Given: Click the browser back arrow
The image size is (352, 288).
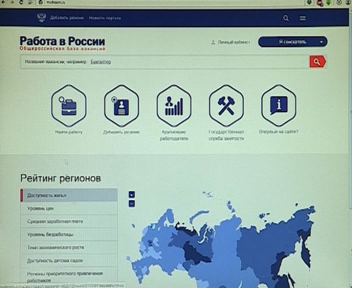Looking at the screenshot, I should click(3, 2).
